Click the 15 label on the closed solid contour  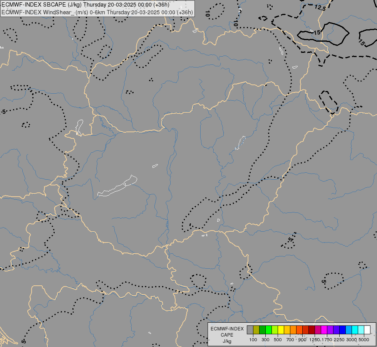[317, 32]
